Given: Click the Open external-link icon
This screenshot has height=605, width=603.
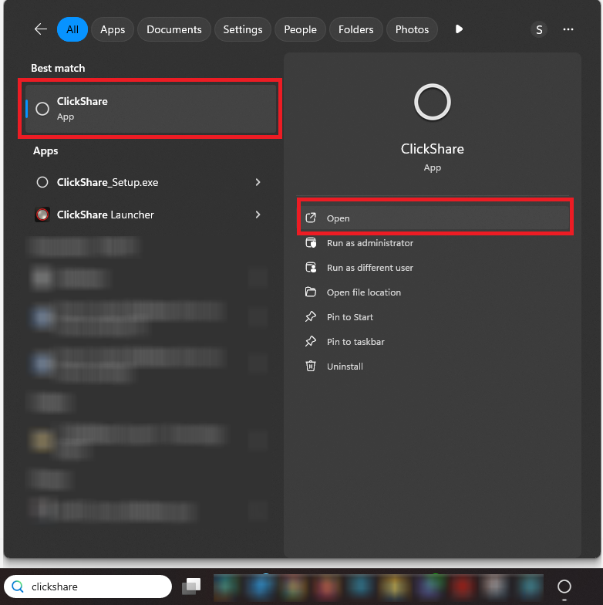Looking at the screenshot, I should click(x=311, y=218).
